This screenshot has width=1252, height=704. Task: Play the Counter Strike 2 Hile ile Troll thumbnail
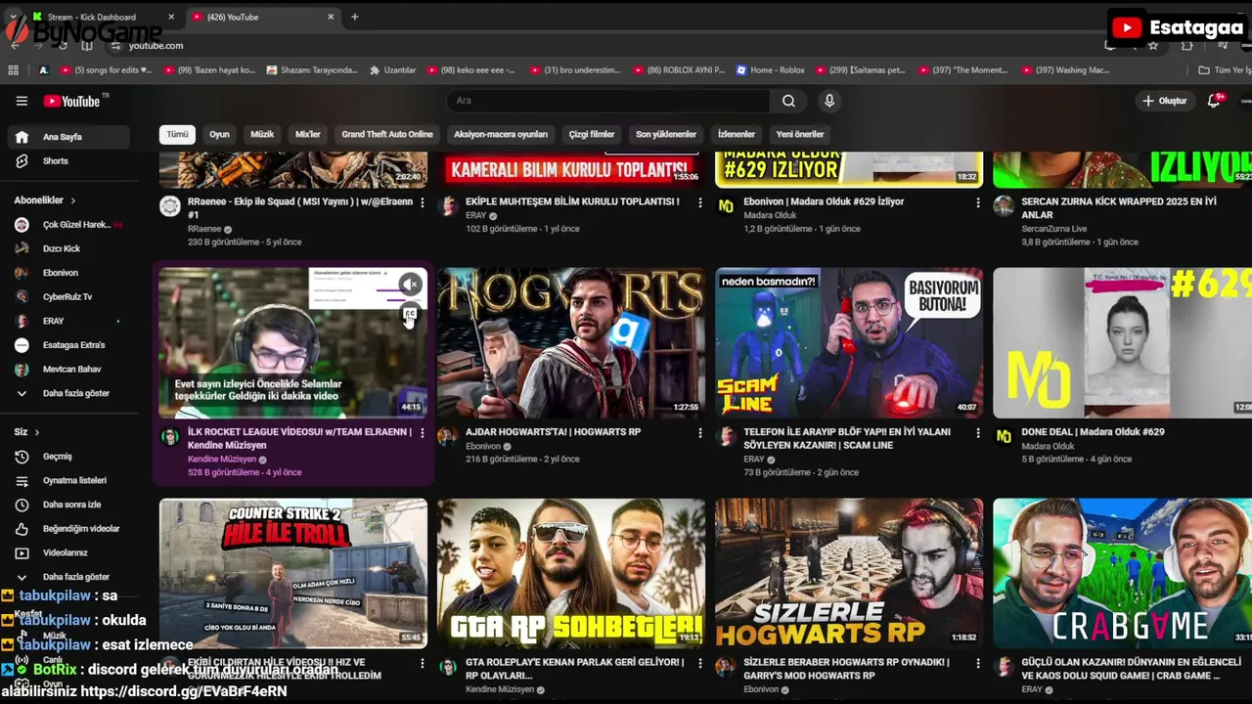coord(293,573)
